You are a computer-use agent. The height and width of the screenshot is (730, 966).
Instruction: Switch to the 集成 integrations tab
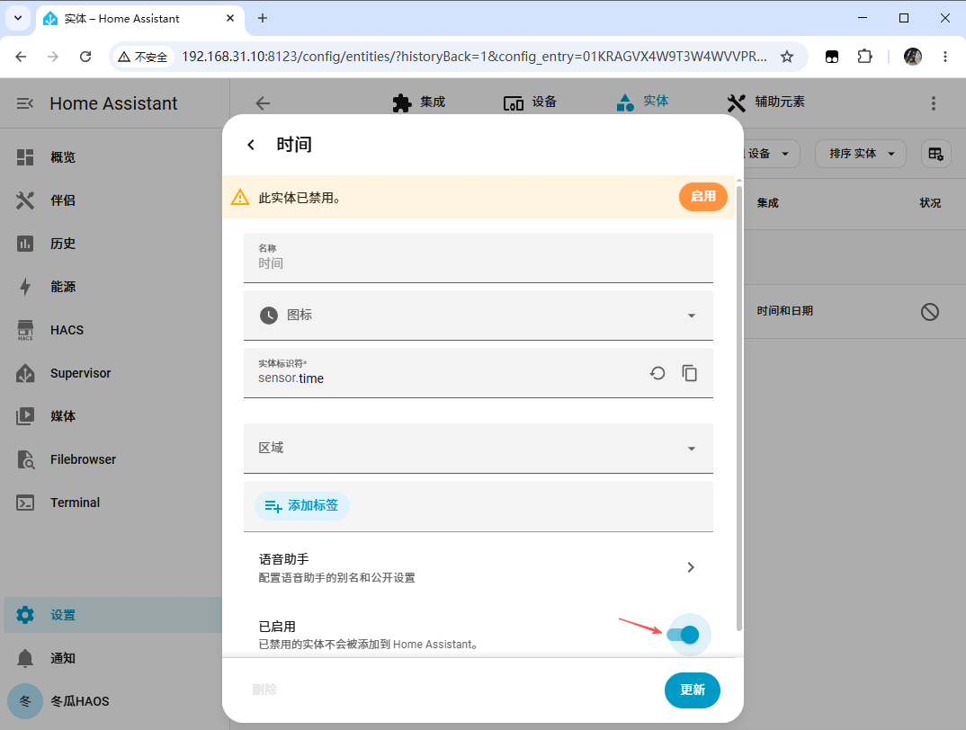[x=419, y=102]
